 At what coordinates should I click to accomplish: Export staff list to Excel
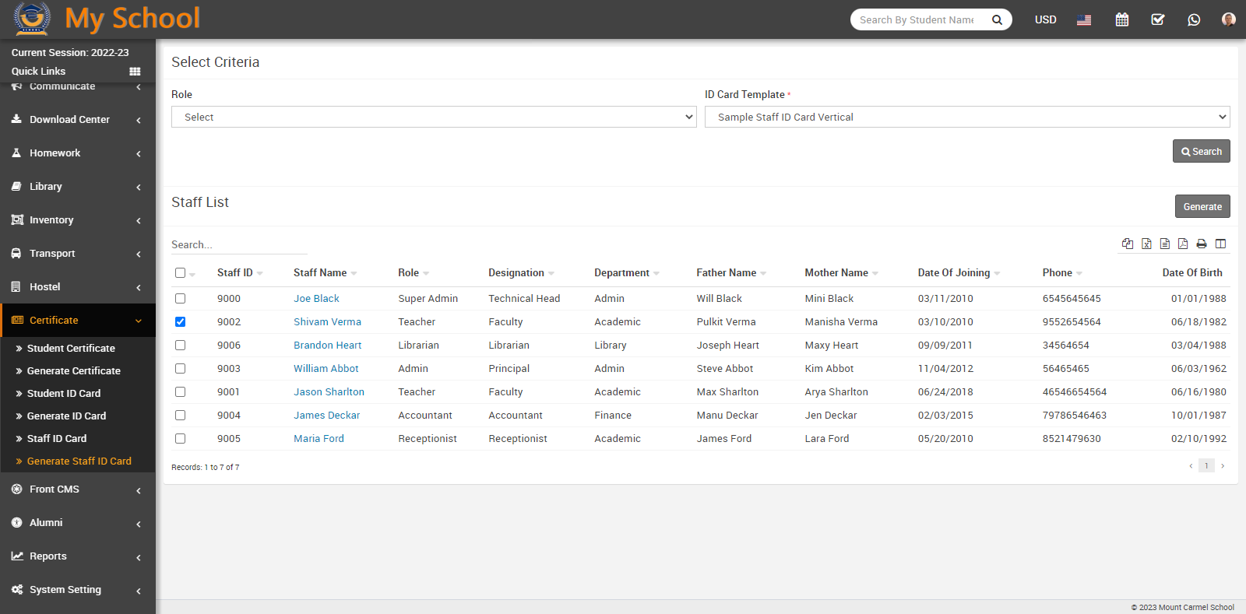pos(1146,244)
